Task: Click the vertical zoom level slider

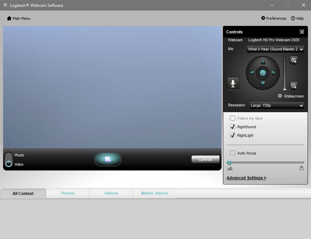Action: 285,73
